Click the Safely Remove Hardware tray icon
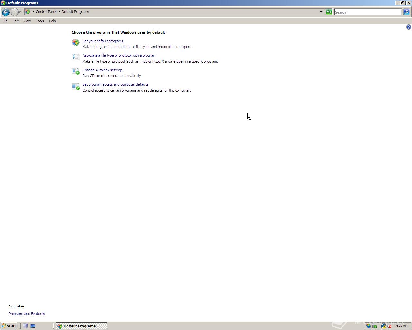412x330 pixels. [x=374, y=326]
